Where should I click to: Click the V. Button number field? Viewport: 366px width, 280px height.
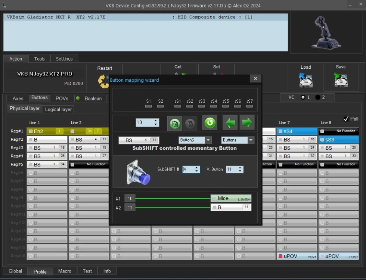click(x=231, y=169)
